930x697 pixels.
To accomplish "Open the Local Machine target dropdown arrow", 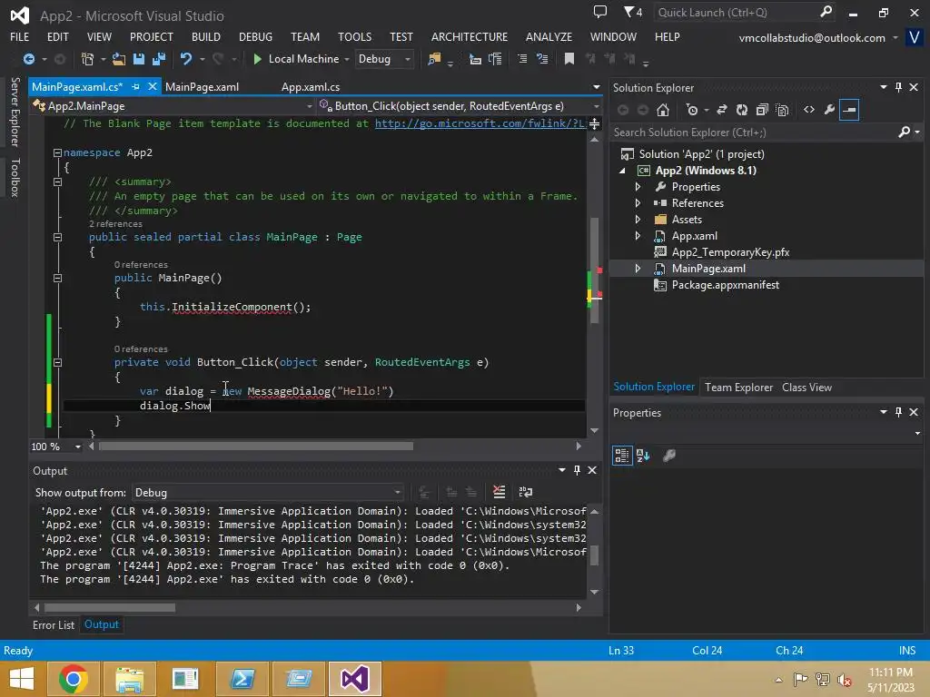I will click(x=347, y=59).
